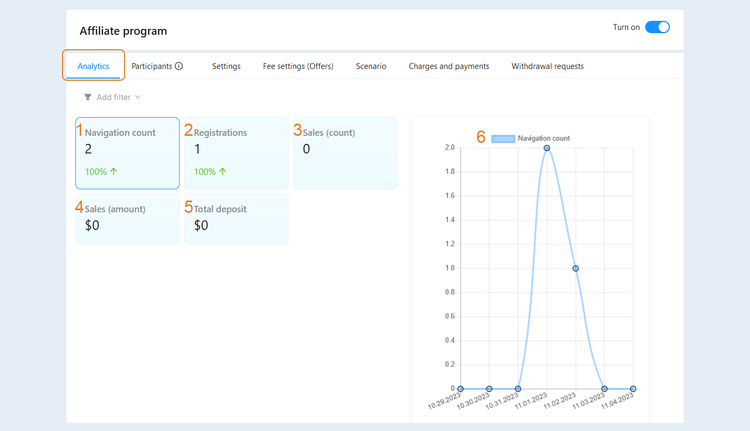Click the chart data point at 11.01.2023 peak
Screen dimensions: 750x431
click(547, 148)
